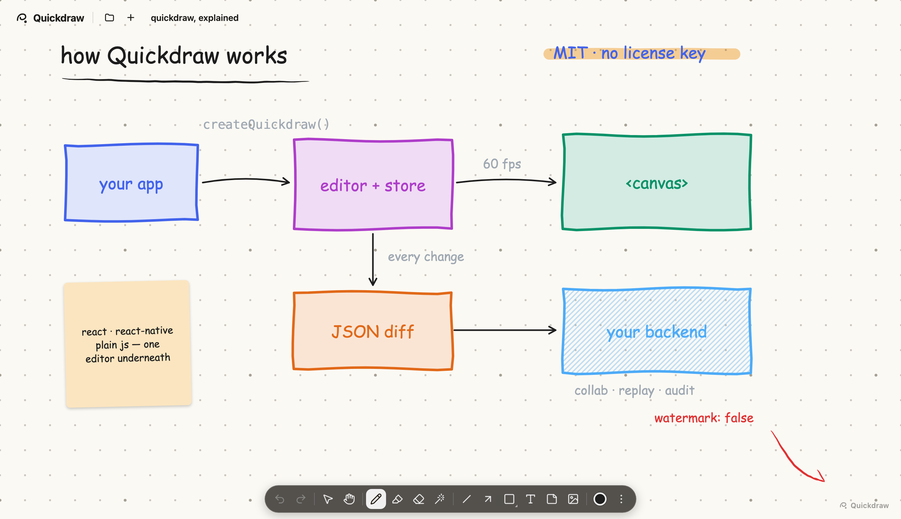Click the Redo arrow in the toolbar
The image size is (901, 519).
click(x=301, y=499)
